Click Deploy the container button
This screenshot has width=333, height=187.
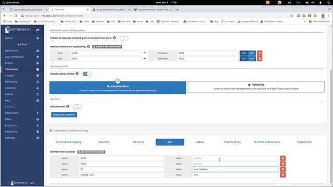point(64,115)
